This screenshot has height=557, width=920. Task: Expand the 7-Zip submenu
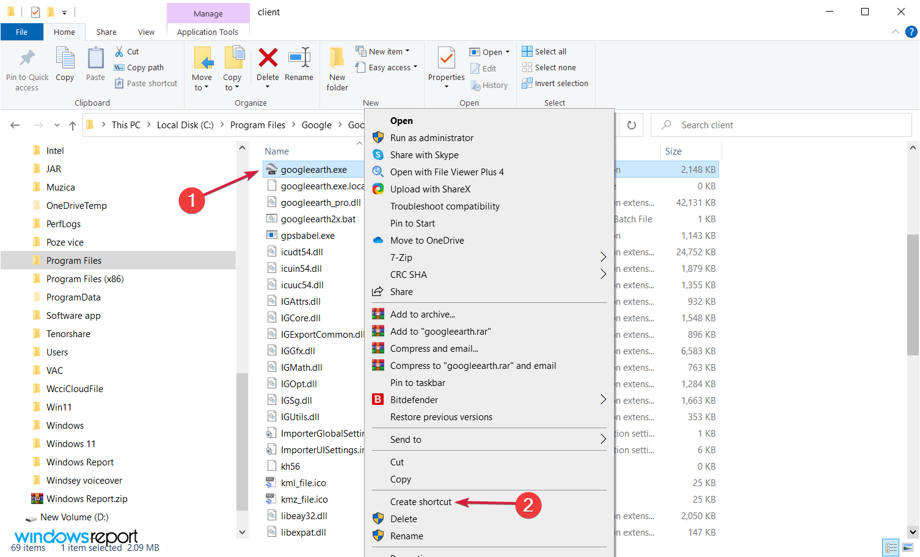[602, 258]
